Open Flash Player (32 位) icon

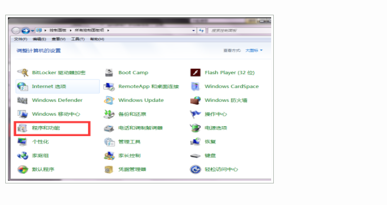[195, 73]
